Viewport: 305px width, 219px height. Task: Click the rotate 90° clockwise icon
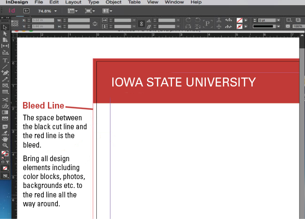click(x=188, y=20)
